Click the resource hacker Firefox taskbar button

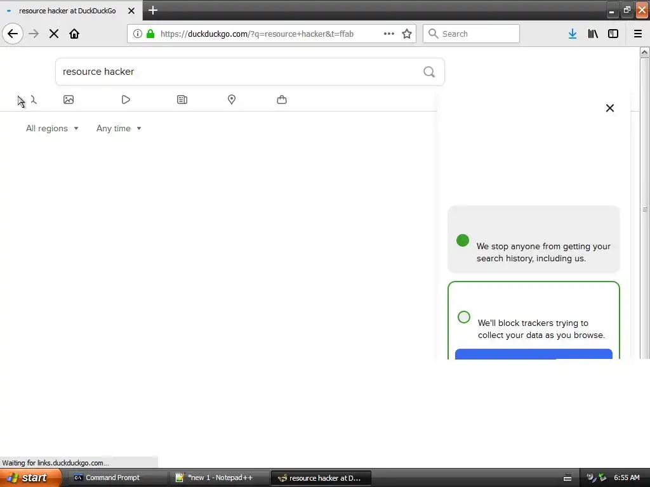(321, 477)
